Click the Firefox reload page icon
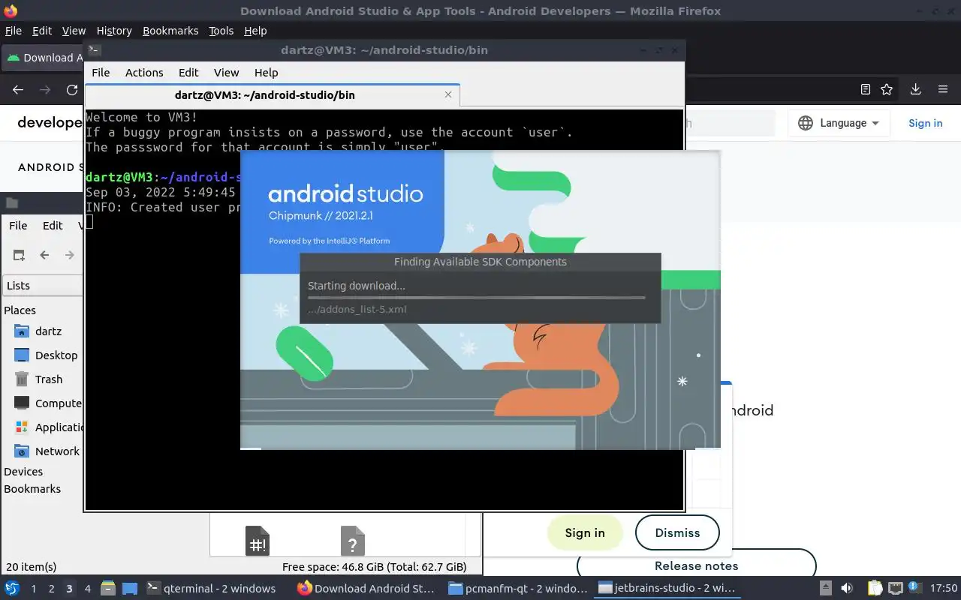 [72, 89]
